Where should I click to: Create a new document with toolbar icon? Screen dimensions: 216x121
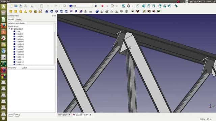coord(11,6)
